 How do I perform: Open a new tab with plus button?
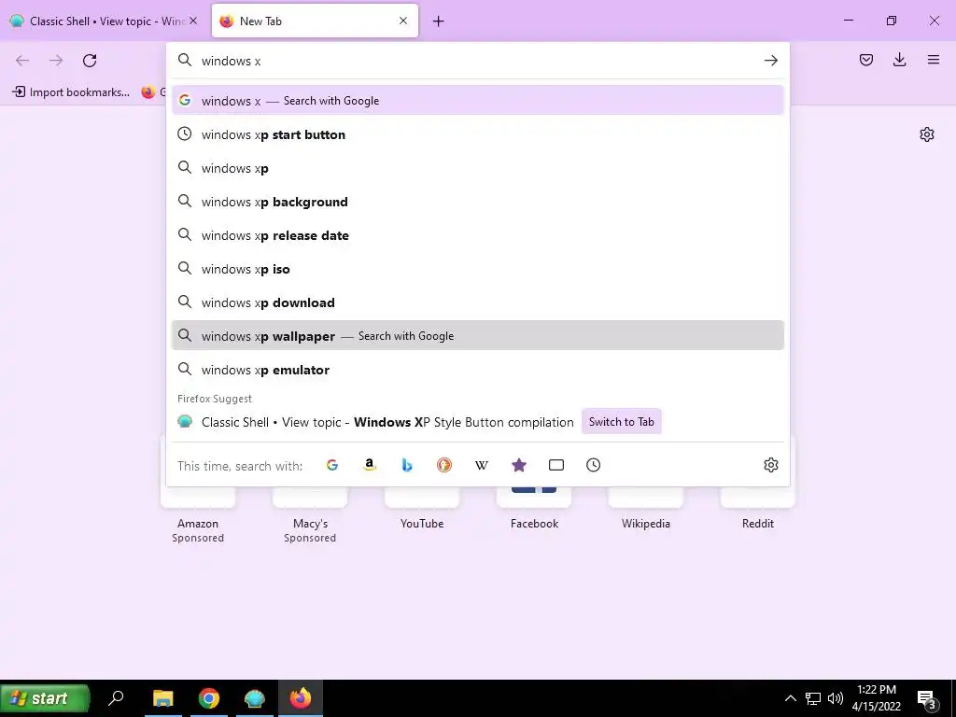pos(439,21)
